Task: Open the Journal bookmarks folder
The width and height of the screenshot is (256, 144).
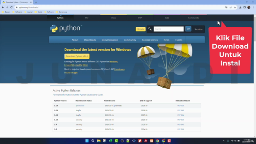Action: tap(28, 12)
